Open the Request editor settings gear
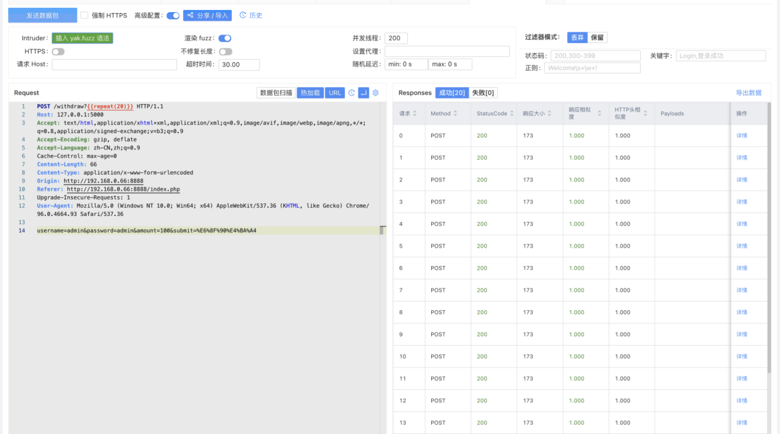This screenshot has width=780, height=434. tap(376, 93)
